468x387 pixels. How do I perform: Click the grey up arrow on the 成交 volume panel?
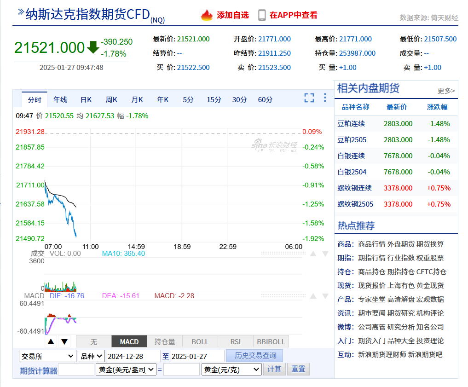(x=313, y=254)
